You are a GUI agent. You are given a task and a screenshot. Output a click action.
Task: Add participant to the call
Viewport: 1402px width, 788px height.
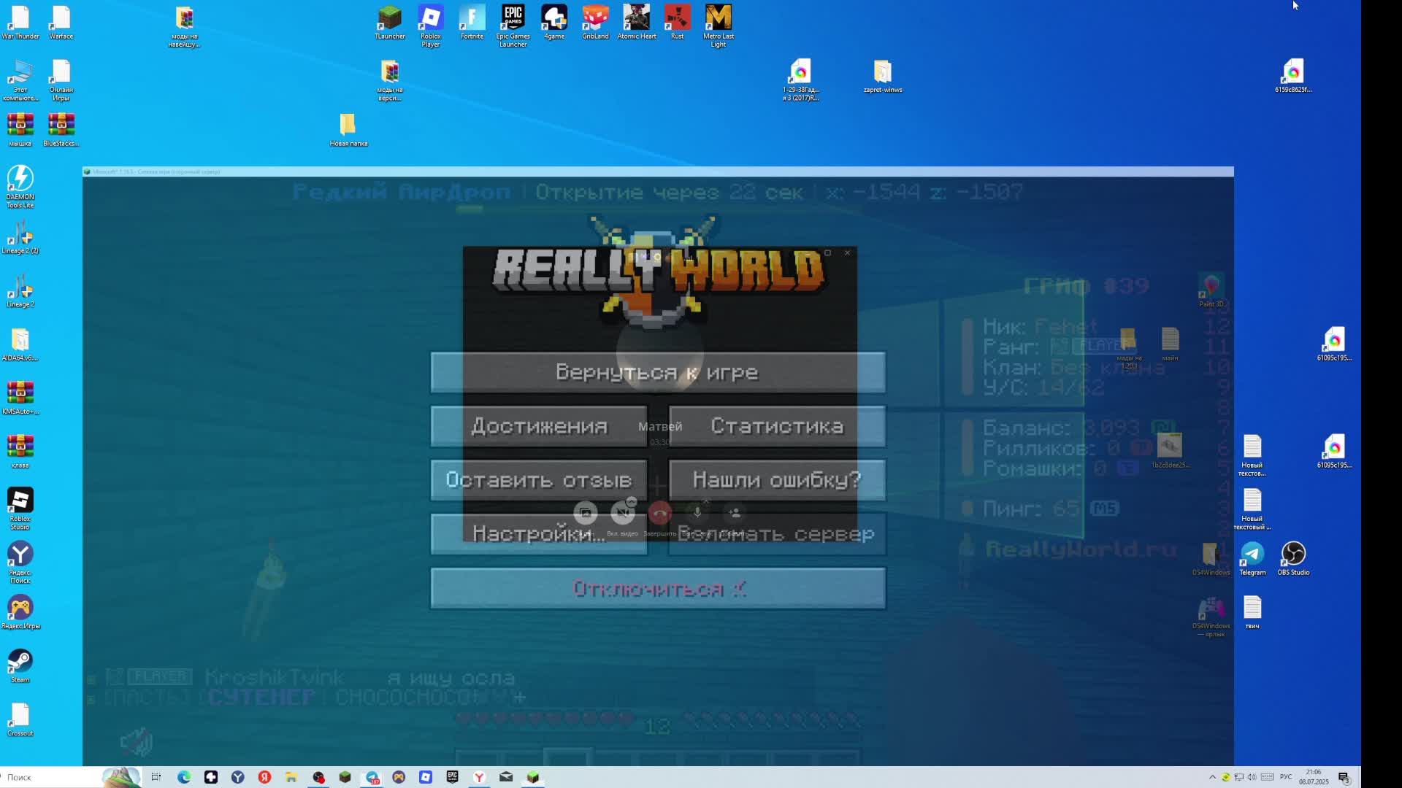[x=735, y=514]
